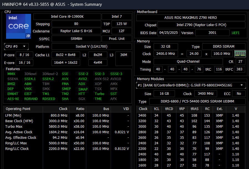The image size is (249, 169).
Task: Select the 2800 XMP timing row
Action: tap(191, 132)
